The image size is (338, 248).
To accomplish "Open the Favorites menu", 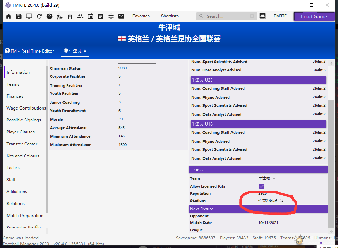I will pos(141,16).
